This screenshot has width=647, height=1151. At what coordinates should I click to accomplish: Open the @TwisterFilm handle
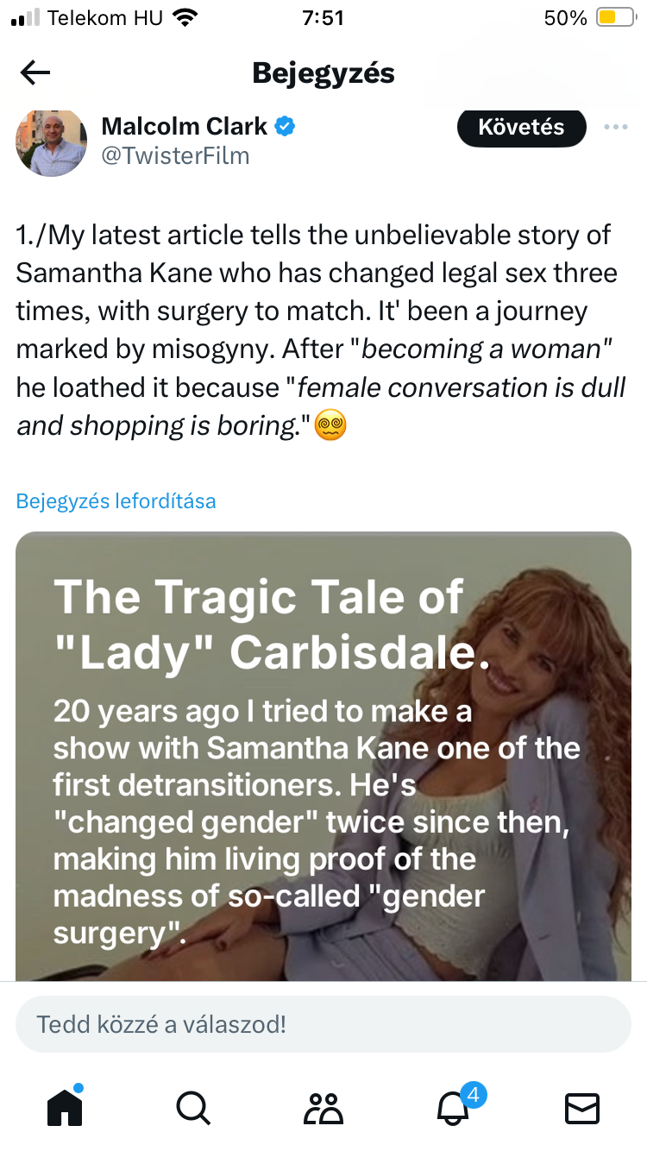175,156
